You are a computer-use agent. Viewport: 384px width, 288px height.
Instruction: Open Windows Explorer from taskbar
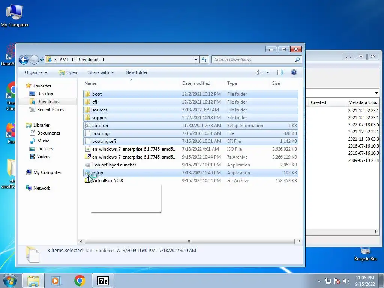[33, 280]
